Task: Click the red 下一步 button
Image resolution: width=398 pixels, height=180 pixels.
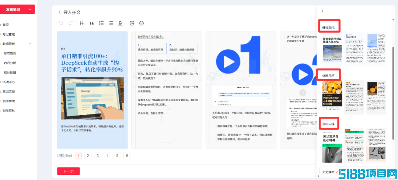Action: click(x=69, y=171)
